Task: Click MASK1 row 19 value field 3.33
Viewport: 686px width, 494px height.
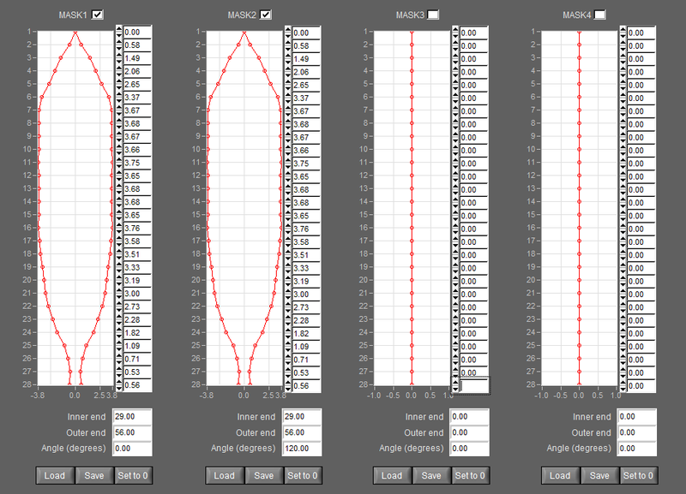Action: tap(137, 267)
